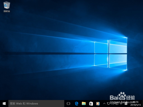This screenshot has height=107, width=143.
Task: Click the Show desktop strip at taskbar end
Action: (x=142, y=104)
